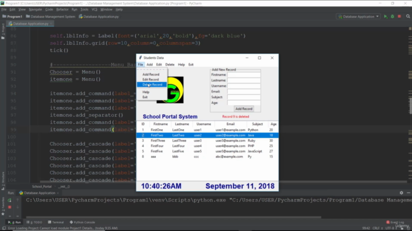Open the TODO tool window tab
This screenshot has width=412, height=231.
point(34,223)
